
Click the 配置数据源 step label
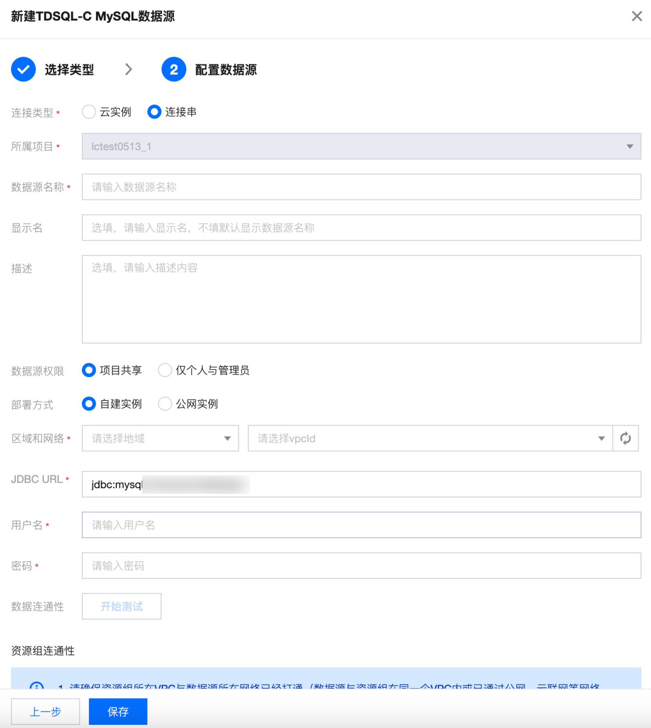click(x=226, y=70)
